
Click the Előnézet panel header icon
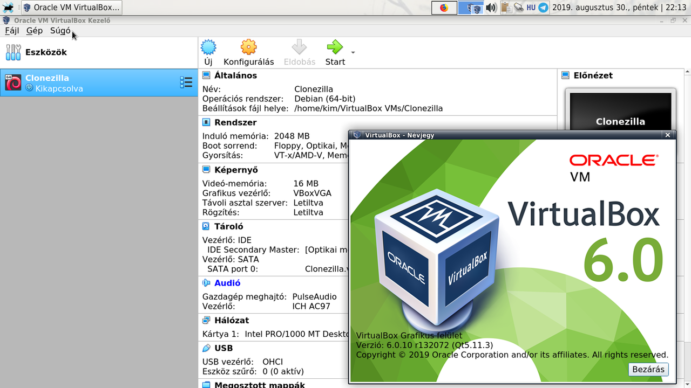tap(565, 75)
